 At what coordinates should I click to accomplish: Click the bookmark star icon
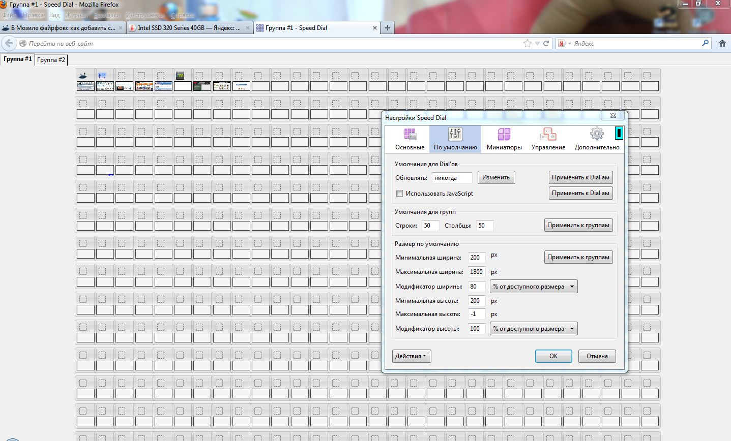point(528,44)
